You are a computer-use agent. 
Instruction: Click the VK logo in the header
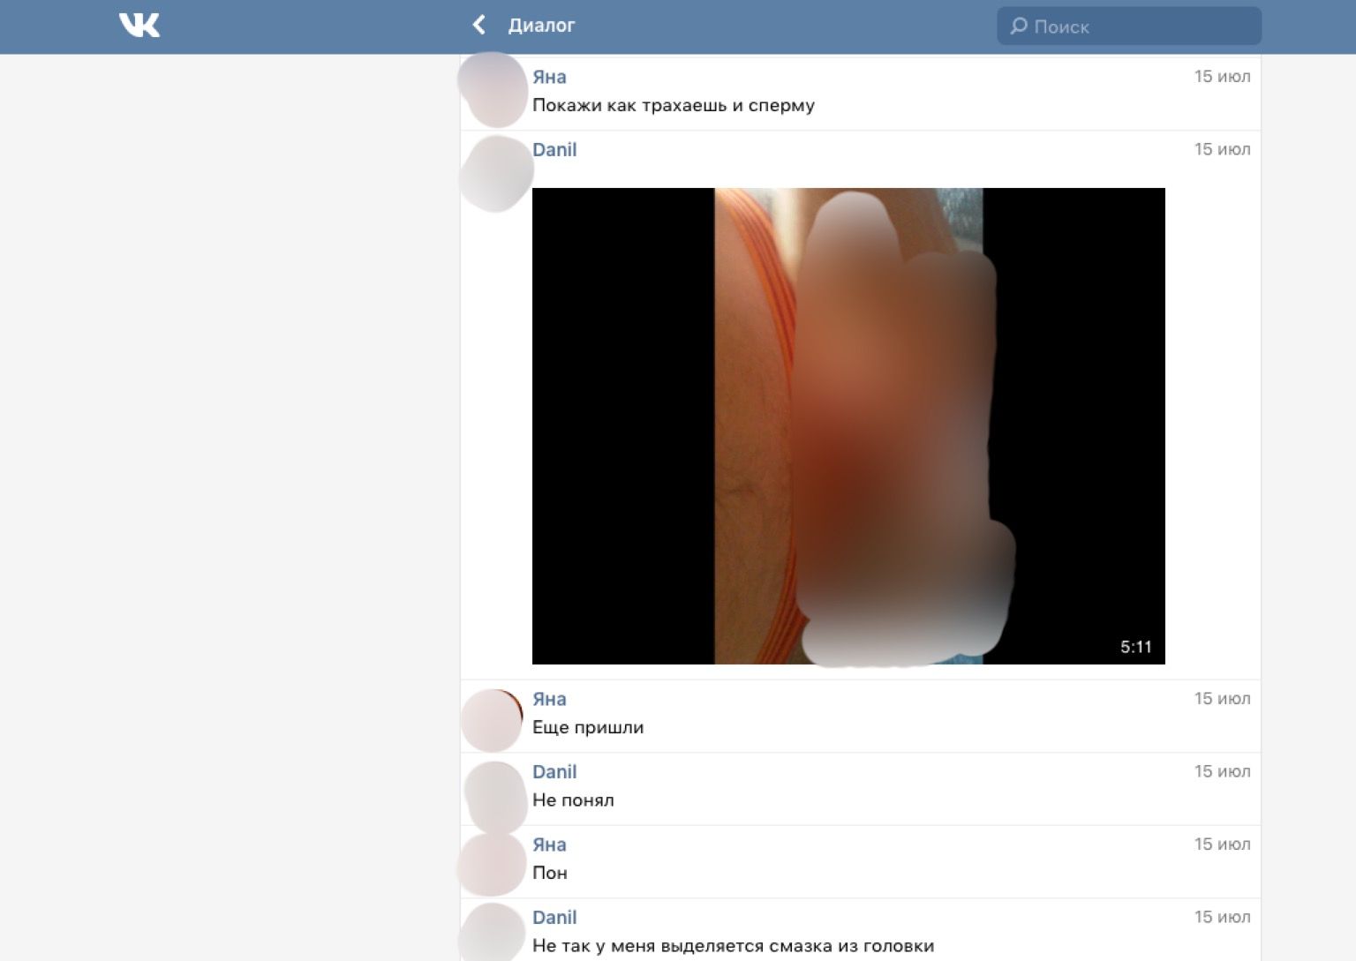point(139,26)
